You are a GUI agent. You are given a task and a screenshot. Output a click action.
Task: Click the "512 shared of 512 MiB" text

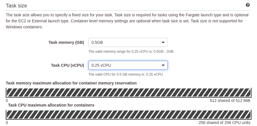(230, 101)
